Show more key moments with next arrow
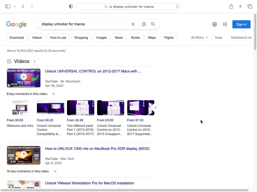Image resolution: width=257 pixels, height=192 pixels. pyautogui.click(x=156, y=107)
